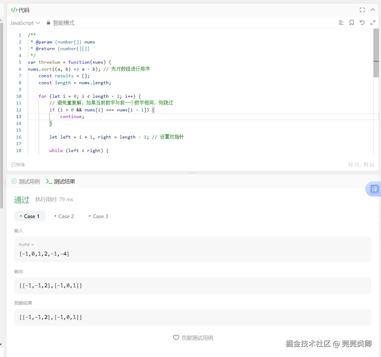Click the 通过 result status label
This screenshot has height=357, width=381.
[x=21, y=199]
